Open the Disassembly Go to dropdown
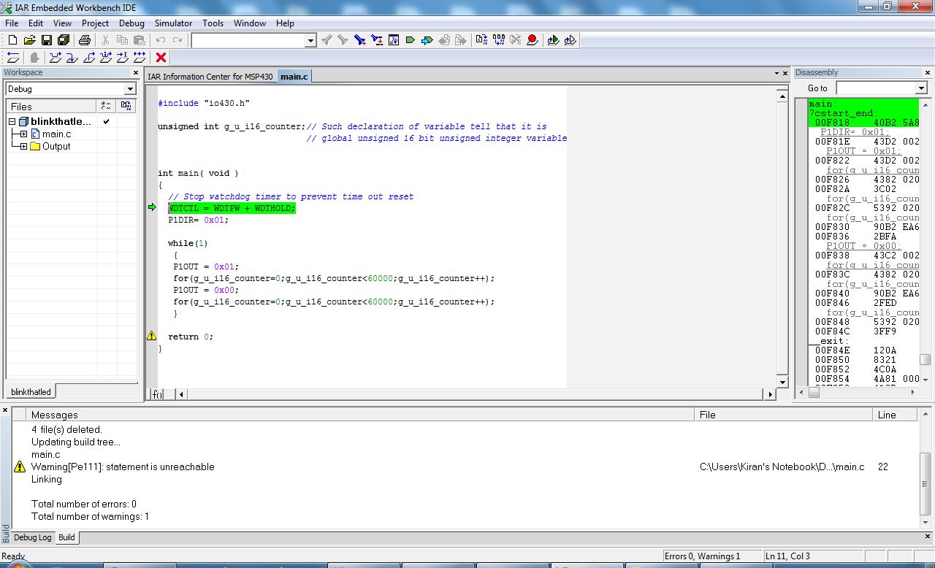Screen dimensions: 935x568 pyautogui.click(x=920, y=88)
